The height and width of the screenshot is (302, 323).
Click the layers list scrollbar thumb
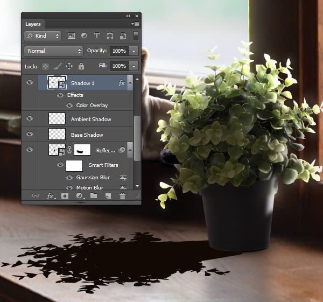[x=137, y=138]
